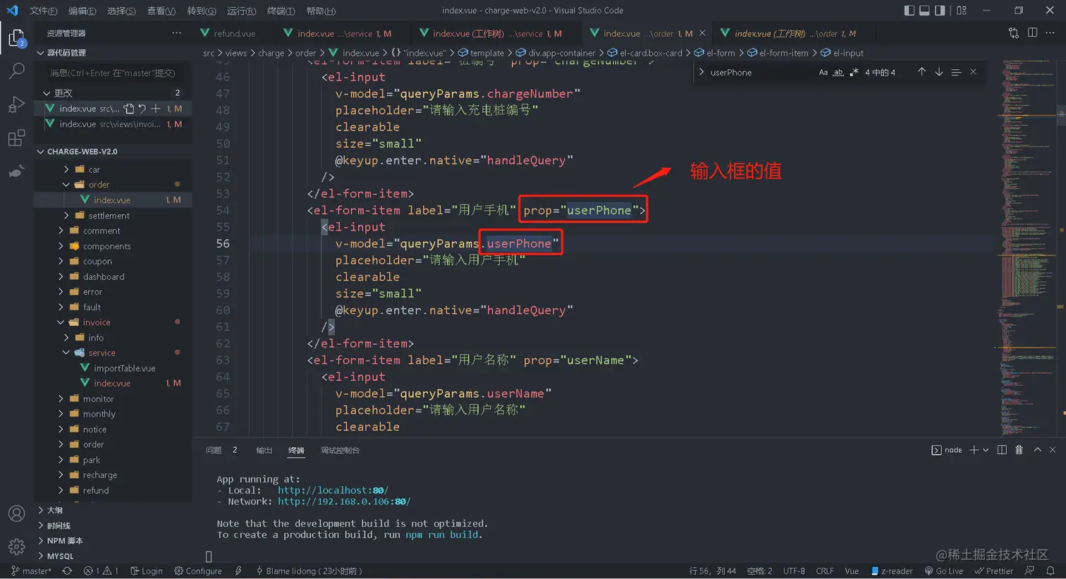
Task: Click the find input containing userPhone
Action: coord(761,72)
